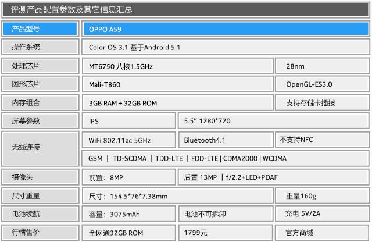Click the "OpenGL-ES3.0" cell

coord(322,84)
